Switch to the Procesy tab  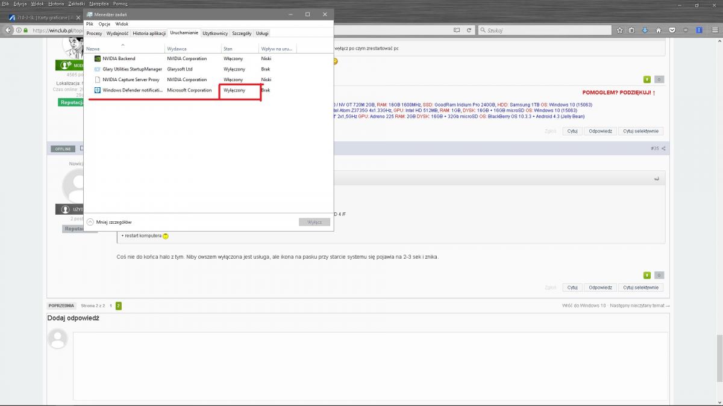click(x=94, y=34)
